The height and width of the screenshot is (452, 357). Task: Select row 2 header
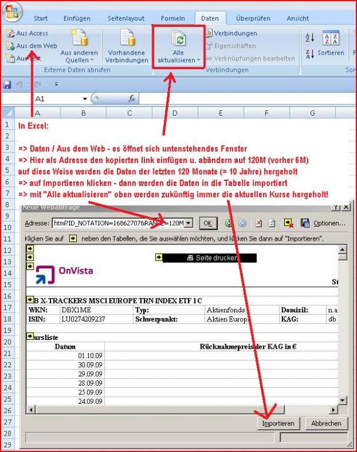point(8,136)
